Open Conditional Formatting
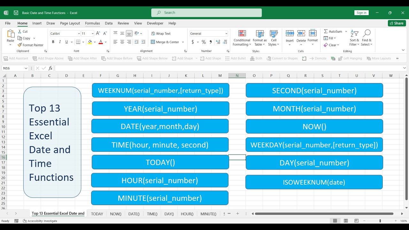Image resolution: width=409 pixels, height=230 pixels. tap(242, 38)
